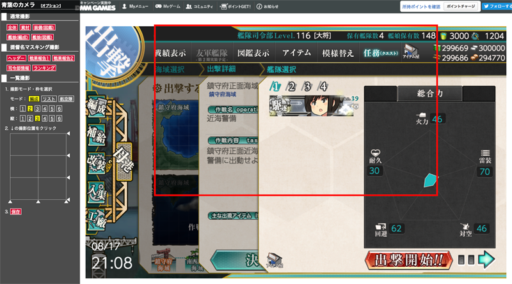Click the red 保存 save button
The image size is (512, 284).
15,211
